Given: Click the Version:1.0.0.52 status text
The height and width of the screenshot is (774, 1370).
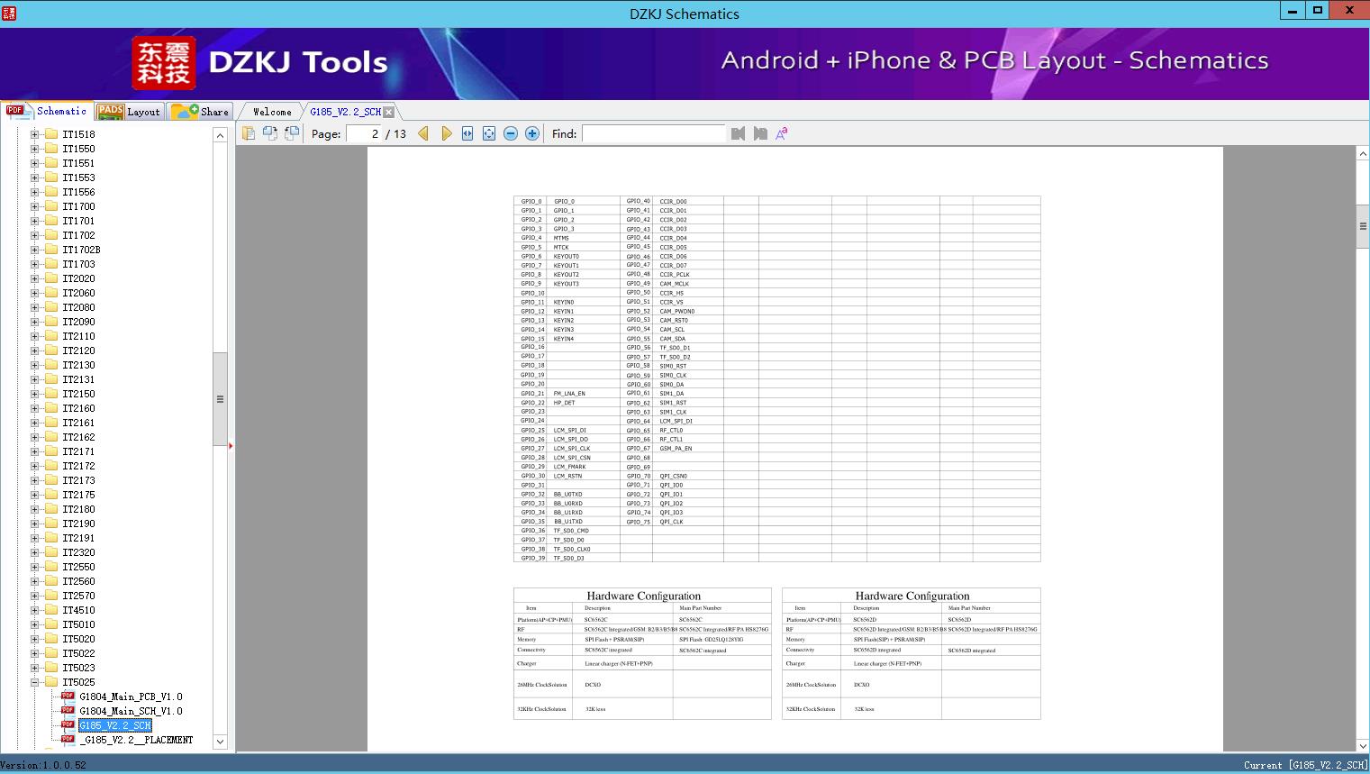Looking at the screenshot, I should (43, 765).
